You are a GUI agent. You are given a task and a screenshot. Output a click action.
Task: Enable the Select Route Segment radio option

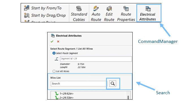coord(54,53)
